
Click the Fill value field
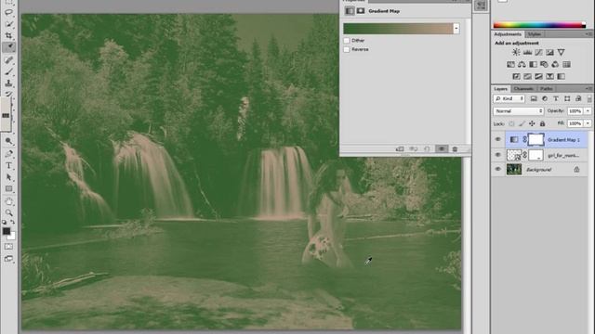(575, 123)
